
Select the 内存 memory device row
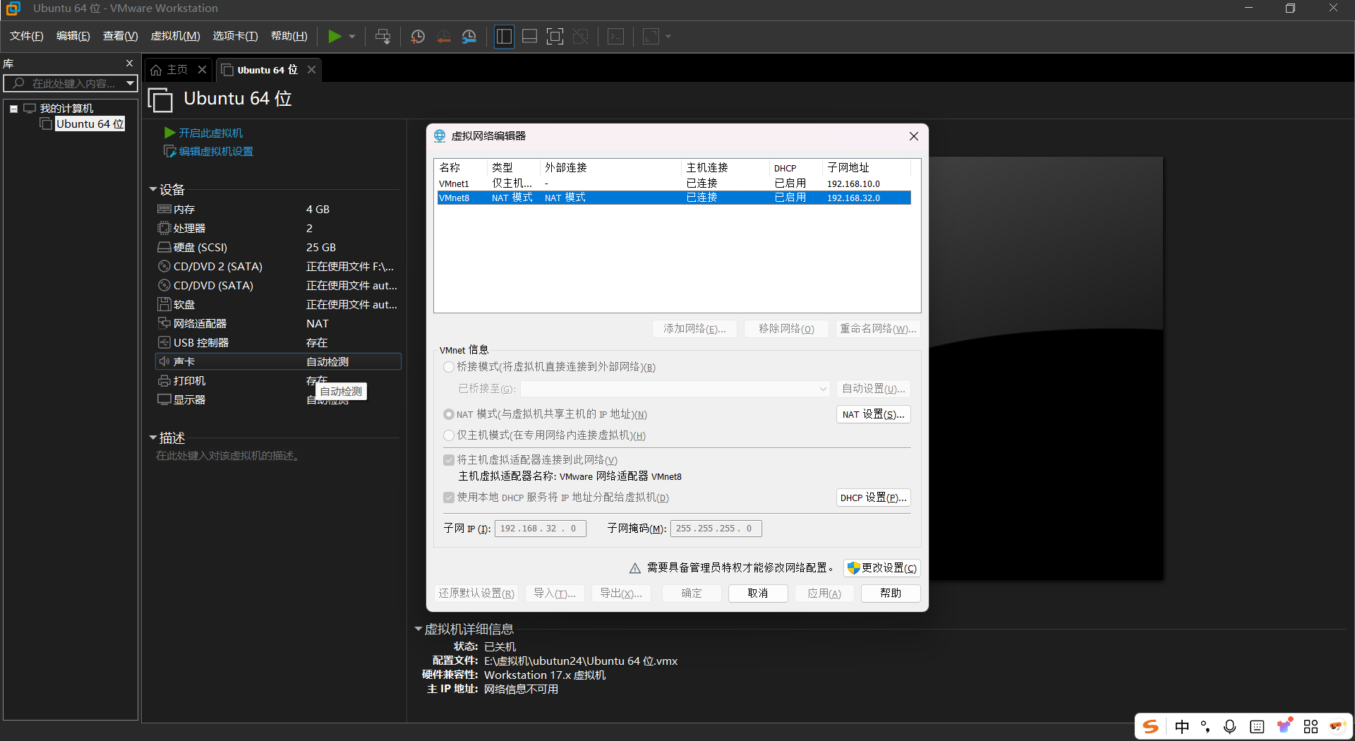click(x=278, y=210)
